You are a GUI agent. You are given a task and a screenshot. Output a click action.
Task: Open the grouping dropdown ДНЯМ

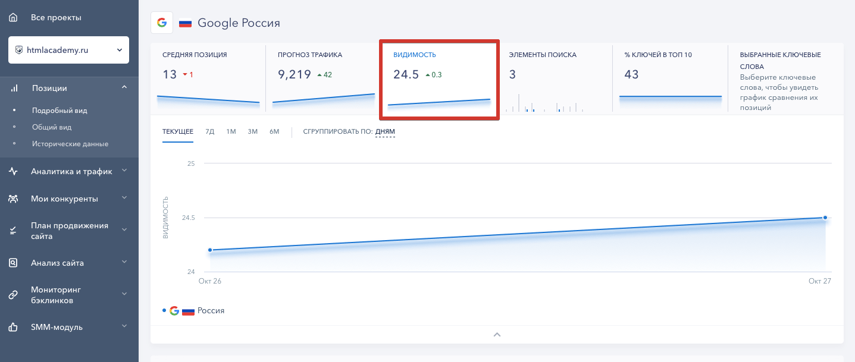pyautogui.click(x=385, y=131)
